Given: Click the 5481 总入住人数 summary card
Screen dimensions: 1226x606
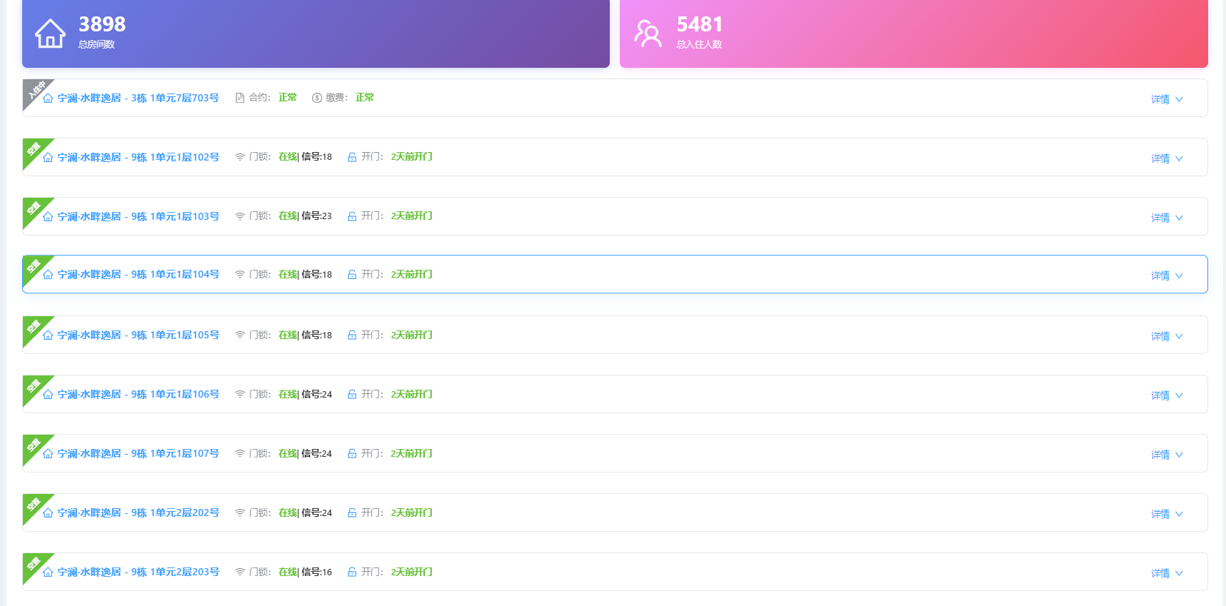Looking at the screenshot, I should coord(913,34).
